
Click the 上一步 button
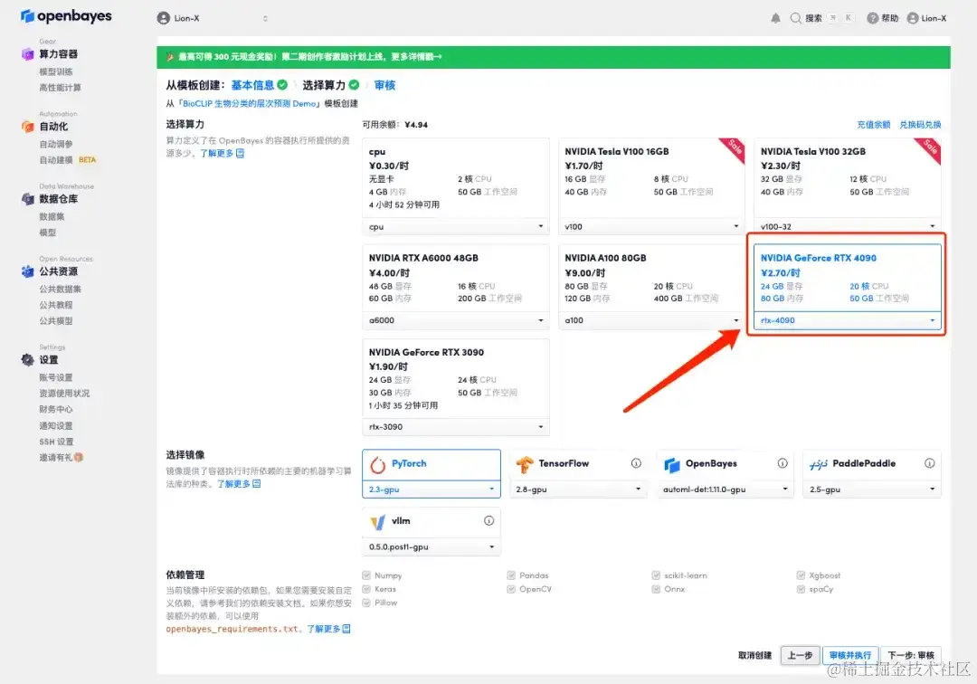pyautogui.click(x=800, y=655)
